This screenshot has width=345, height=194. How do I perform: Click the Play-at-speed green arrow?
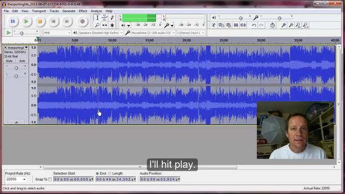[9, 33]
